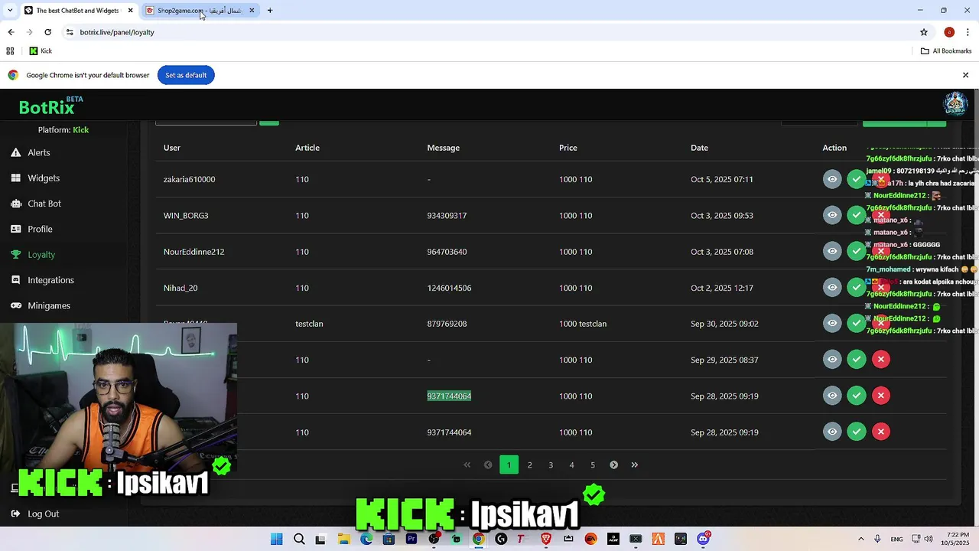The height and width of the screenshot is (551, 979).
Task: View details for NourEddinne212 request (eye icon)
Action: 832,251
